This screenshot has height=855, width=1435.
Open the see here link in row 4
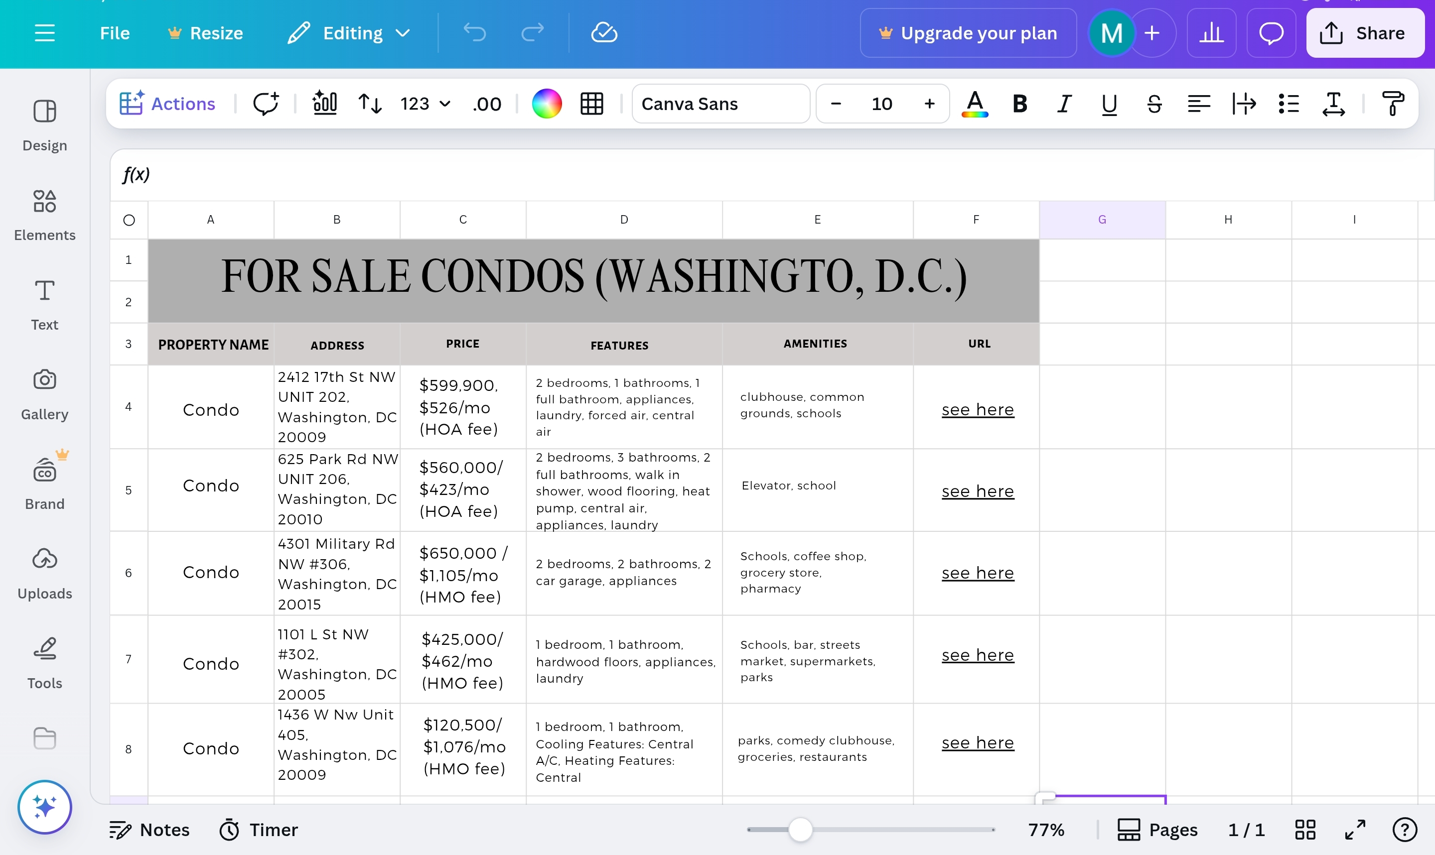978,410
